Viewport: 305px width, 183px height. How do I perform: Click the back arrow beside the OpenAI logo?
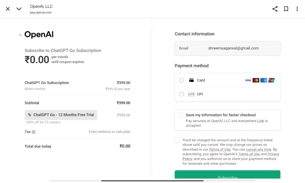coord(20,35)
